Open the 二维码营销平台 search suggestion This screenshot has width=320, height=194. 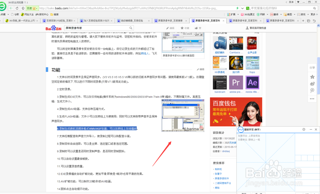[x=223, y=183]
